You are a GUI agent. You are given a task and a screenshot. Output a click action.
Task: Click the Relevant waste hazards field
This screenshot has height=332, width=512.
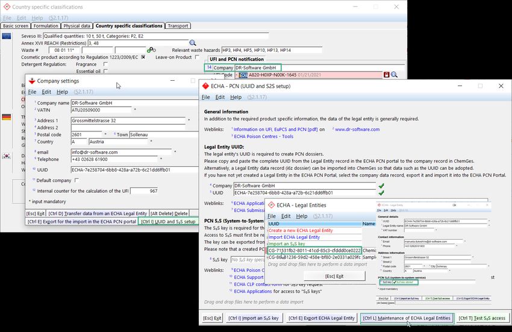tap(272, 50)
